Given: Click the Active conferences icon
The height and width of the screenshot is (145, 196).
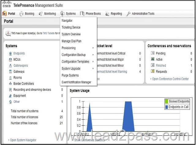Looking at the screenshot, I should click(x=153, y=59).
